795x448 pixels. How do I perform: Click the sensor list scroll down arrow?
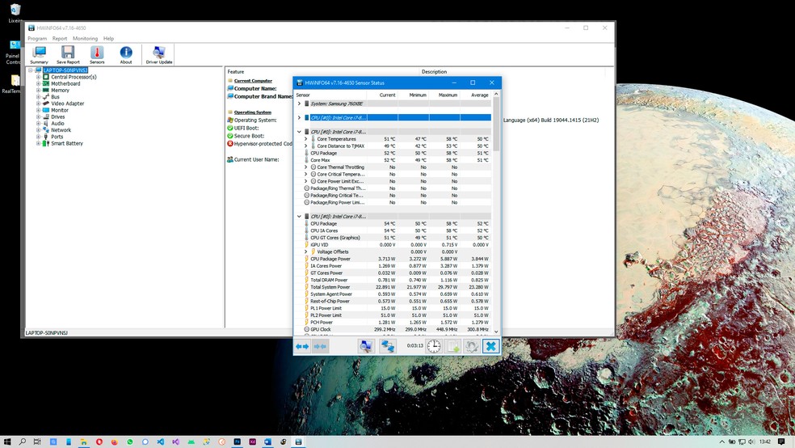(x=496, y=332)
